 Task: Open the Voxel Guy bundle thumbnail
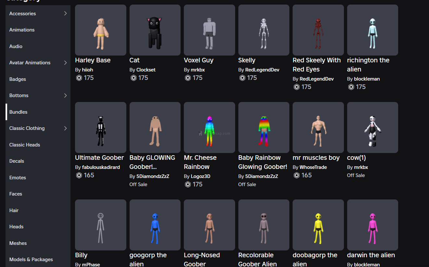209,30
